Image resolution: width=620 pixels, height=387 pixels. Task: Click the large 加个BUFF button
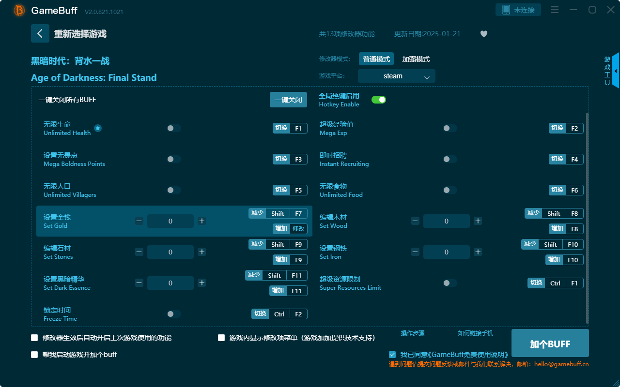550,343
